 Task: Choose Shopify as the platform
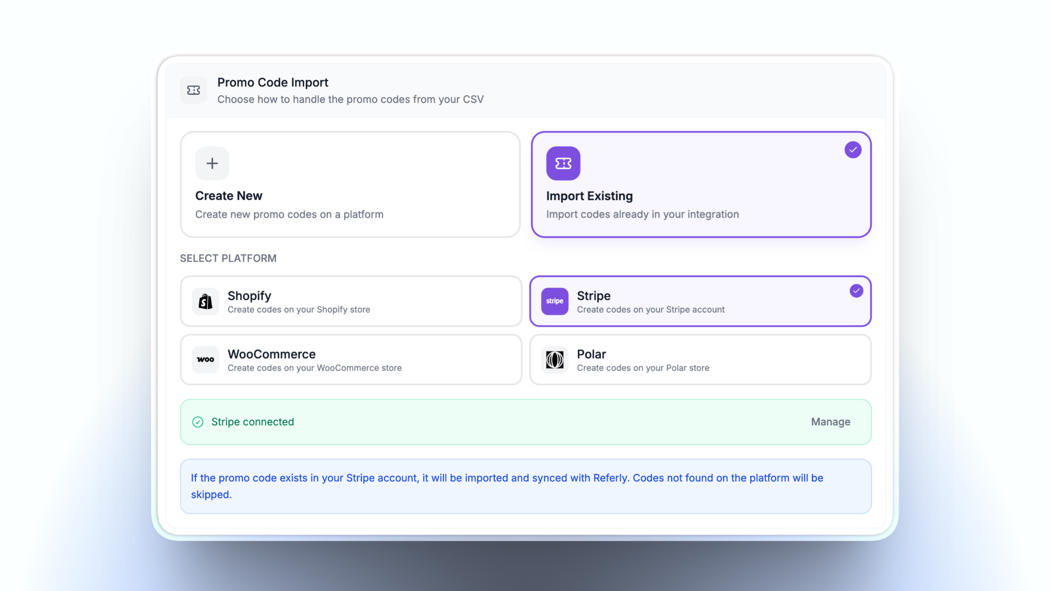[x=351, y=302]
